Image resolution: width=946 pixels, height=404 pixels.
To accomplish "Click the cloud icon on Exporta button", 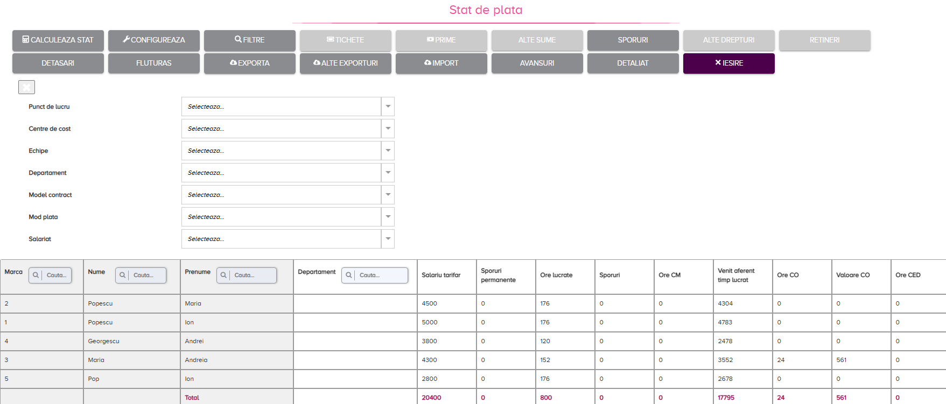I will point(233,62).
